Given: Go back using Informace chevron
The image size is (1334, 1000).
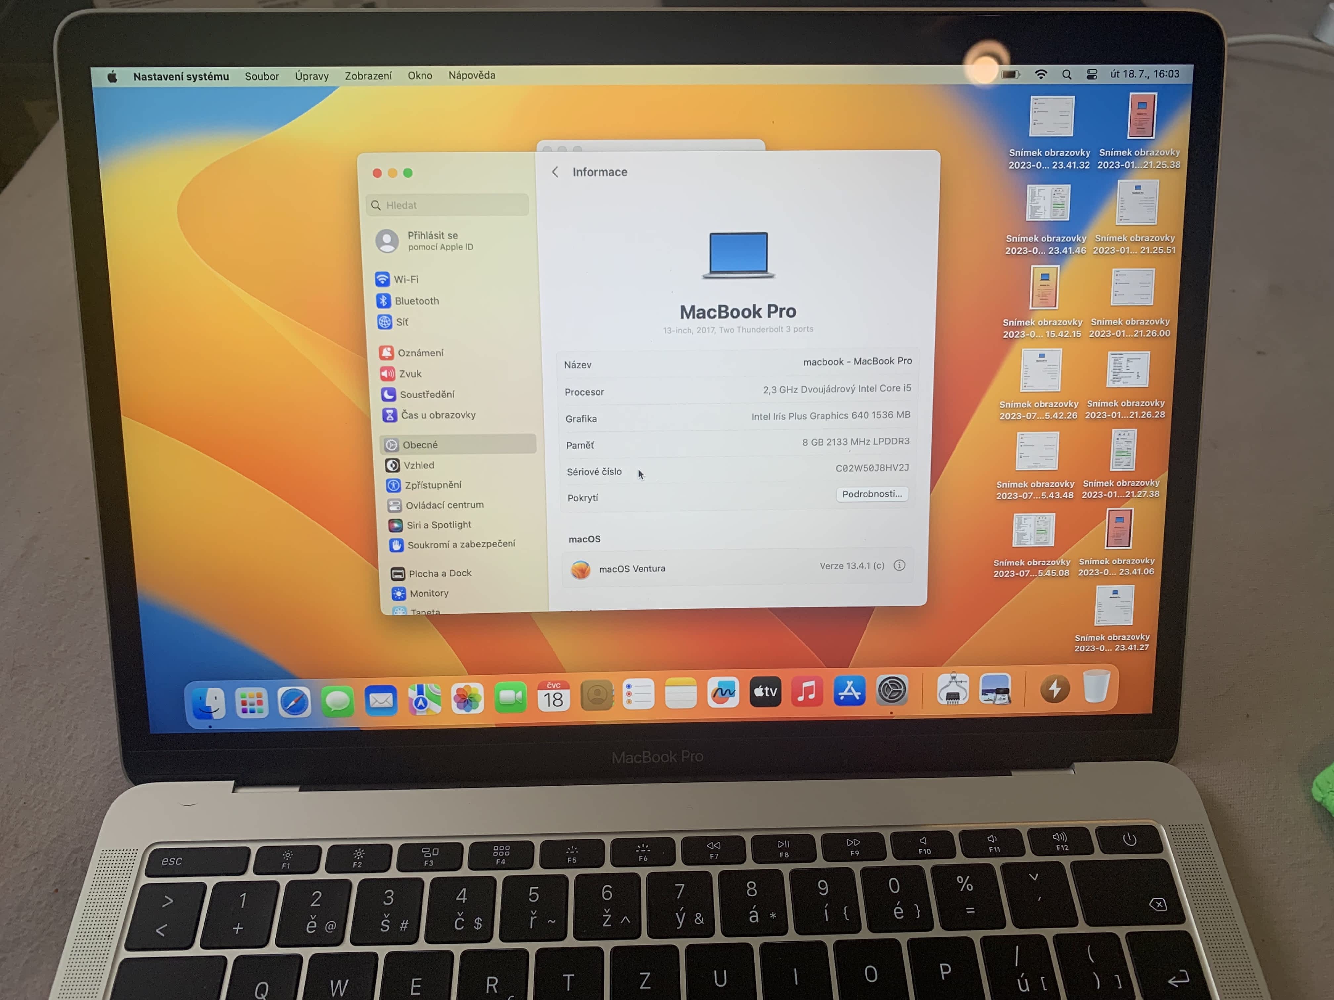Looking at the screenshot, I should [x=555, y=172].
